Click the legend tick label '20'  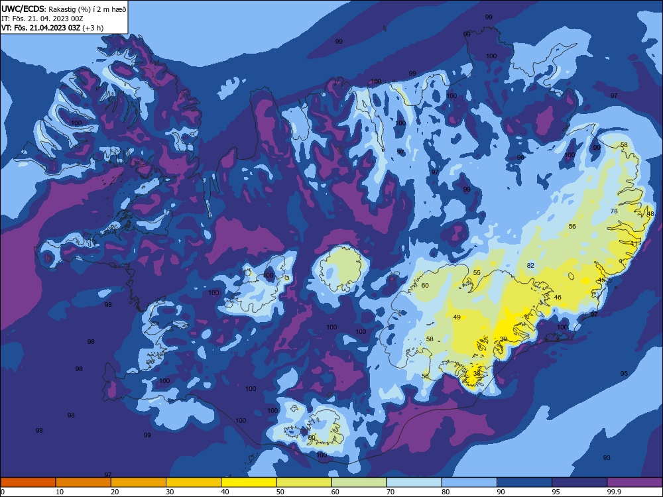pyautogui.click(x=115, y=492)
